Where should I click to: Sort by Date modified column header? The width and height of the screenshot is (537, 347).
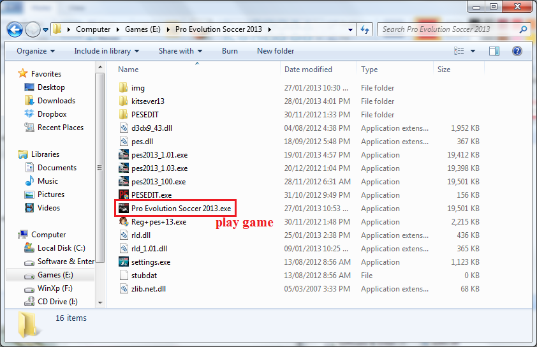[x=308, y=70]
